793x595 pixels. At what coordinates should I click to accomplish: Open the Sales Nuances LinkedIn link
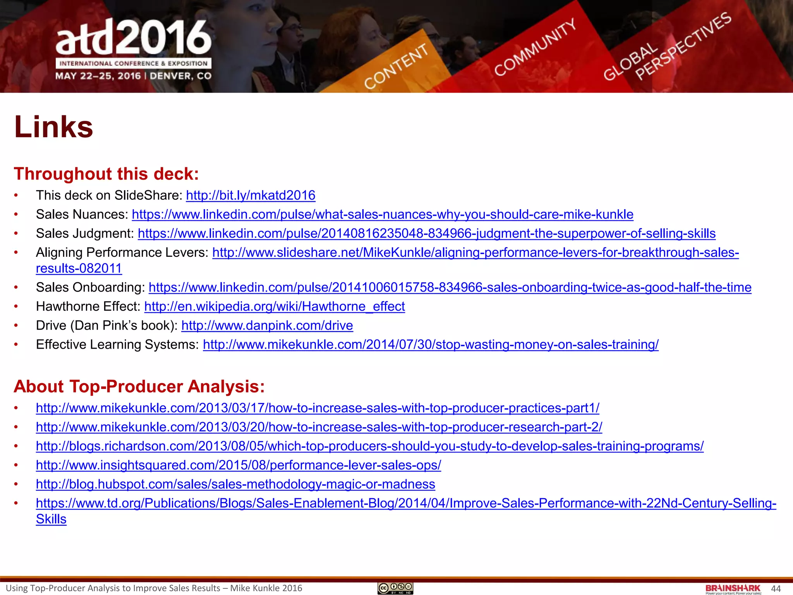(383, 214)
